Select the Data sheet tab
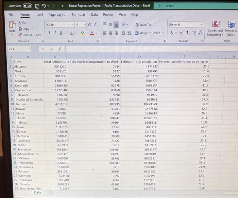This screenshot has height=198, width=238. 37,192
